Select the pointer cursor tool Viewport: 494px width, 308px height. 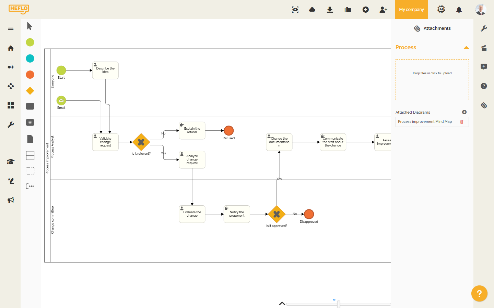pos(30,26)
